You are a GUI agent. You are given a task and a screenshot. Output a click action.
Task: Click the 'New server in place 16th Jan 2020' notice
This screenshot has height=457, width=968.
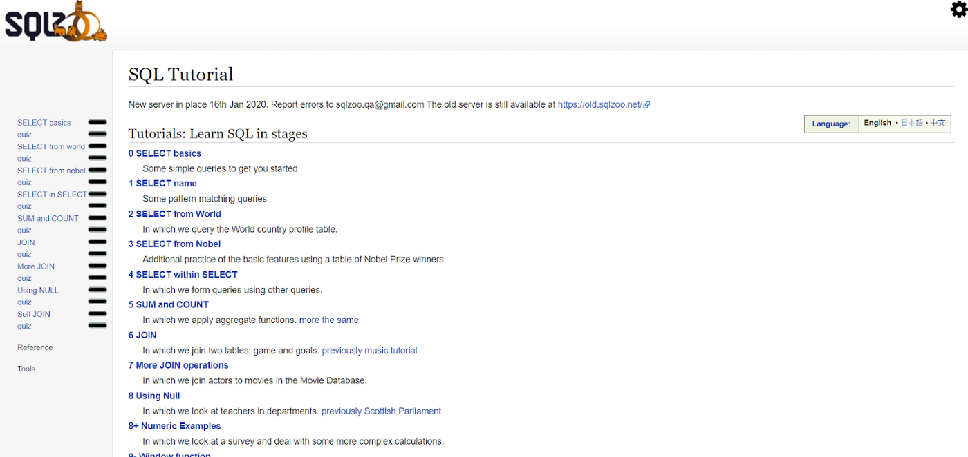(198, 105)
